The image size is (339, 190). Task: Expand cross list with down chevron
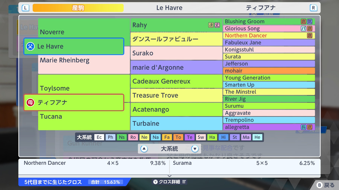click(169, 176)
